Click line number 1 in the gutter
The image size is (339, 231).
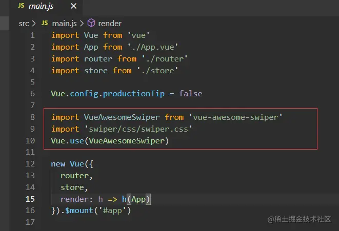click(32, 35)
